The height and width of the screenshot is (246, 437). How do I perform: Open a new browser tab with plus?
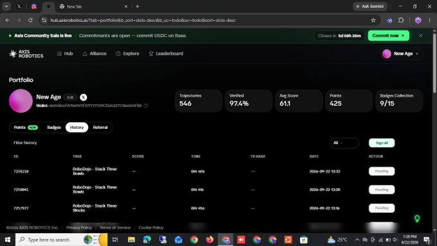tap(137, 6)
